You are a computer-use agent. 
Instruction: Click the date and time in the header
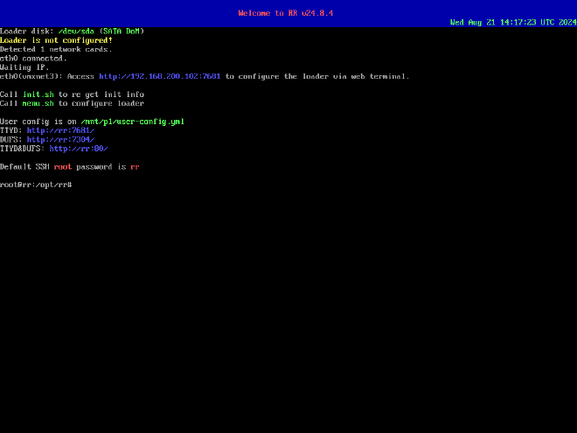pos(511,22)
